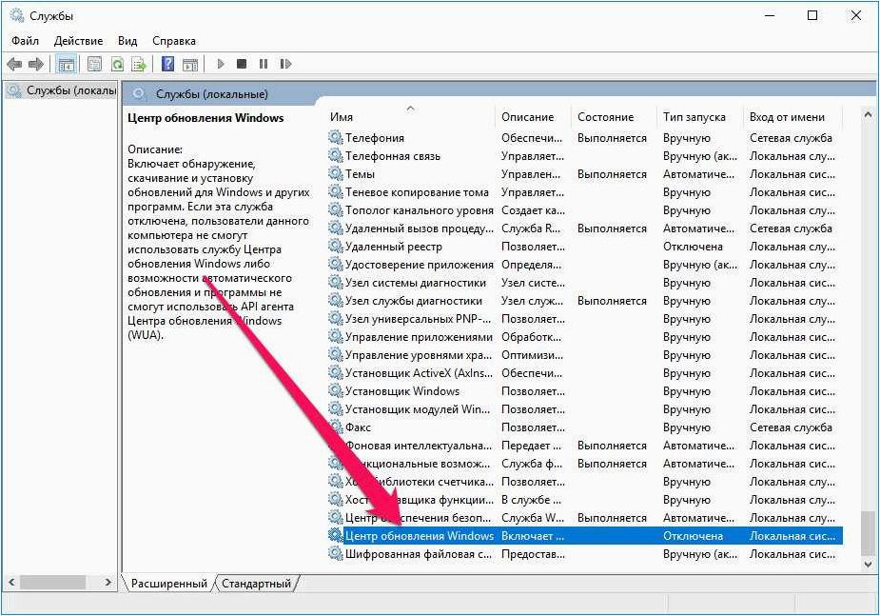Sort by the Имя column header
Image resolution: width=880 pixels, height=616 pixels.
[x=411, y=117]
